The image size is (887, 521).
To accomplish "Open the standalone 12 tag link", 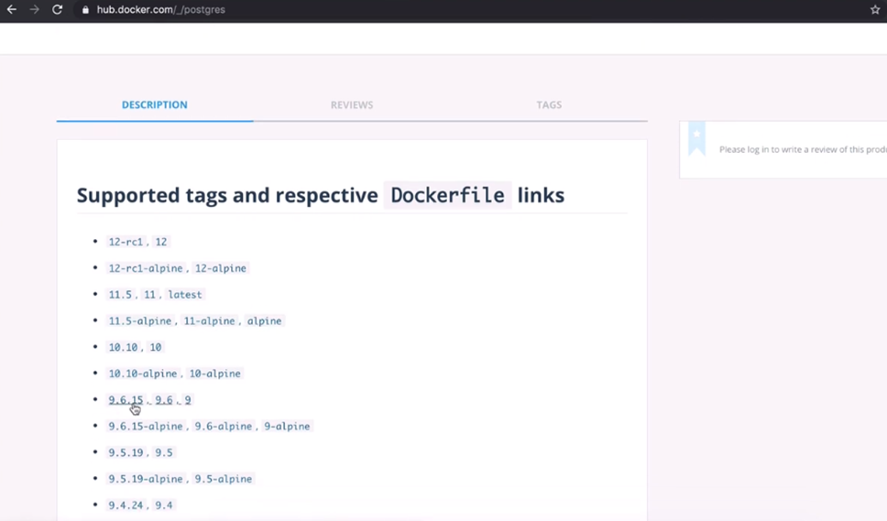I will [x=161, y=242].
